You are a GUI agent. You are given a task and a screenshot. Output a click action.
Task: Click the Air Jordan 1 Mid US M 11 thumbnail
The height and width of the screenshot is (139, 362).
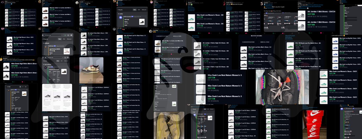click(x=301, y=26)
